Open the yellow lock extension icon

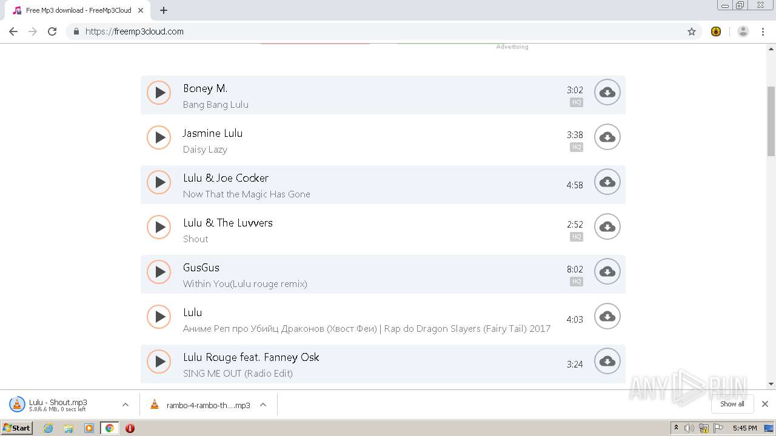(x=716, y=31)
